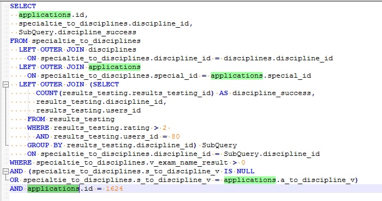Click the OR keyword
This screenshot has width=382, height=201.
point(14,180)
